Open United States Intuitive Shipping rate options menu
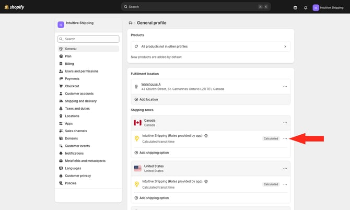Image resolution: width=350 pixels, height=210 pixels. pos(285,184)
